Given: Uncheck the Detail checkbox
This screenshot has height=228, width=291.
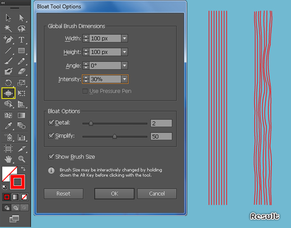Looking at the screenshot, I should pyautogui.click(x=51, y=123).
